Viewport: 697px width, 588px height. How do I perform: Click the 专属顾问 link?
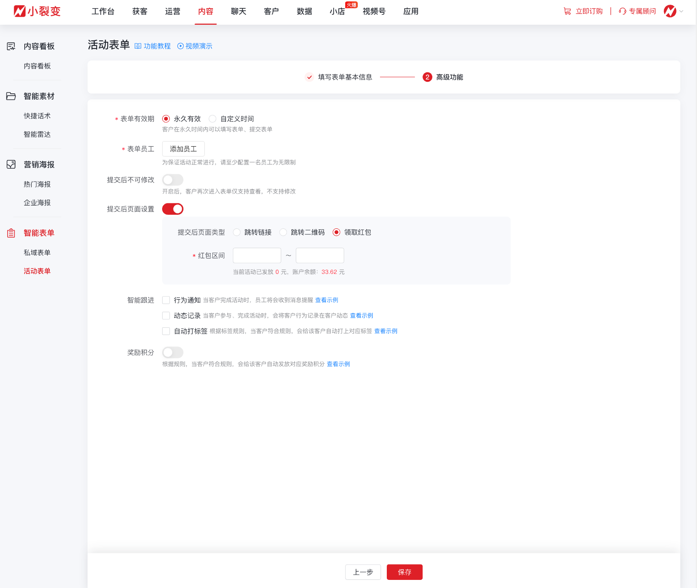(643, 12)
